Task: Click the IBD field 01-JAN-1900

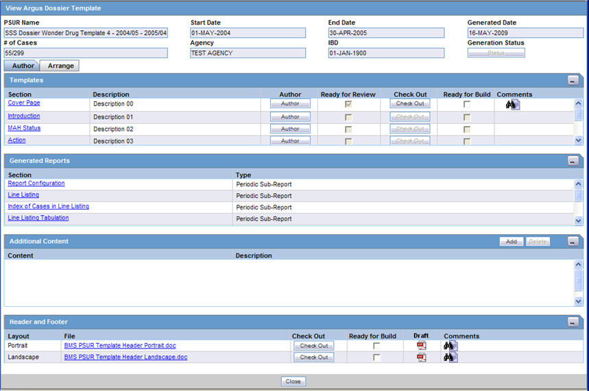Action: coord(386,53)
